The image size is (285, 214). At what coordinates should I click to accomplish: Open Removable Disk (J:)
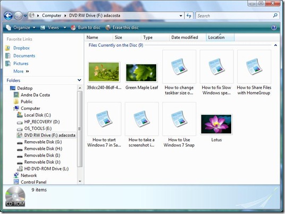click(43, 162)
